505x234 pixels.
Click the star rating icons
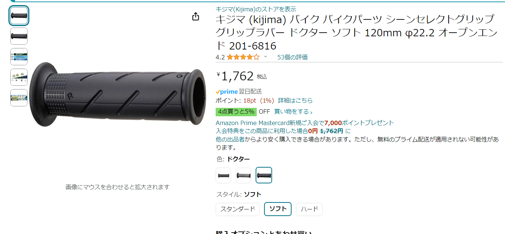pos(243,57)
